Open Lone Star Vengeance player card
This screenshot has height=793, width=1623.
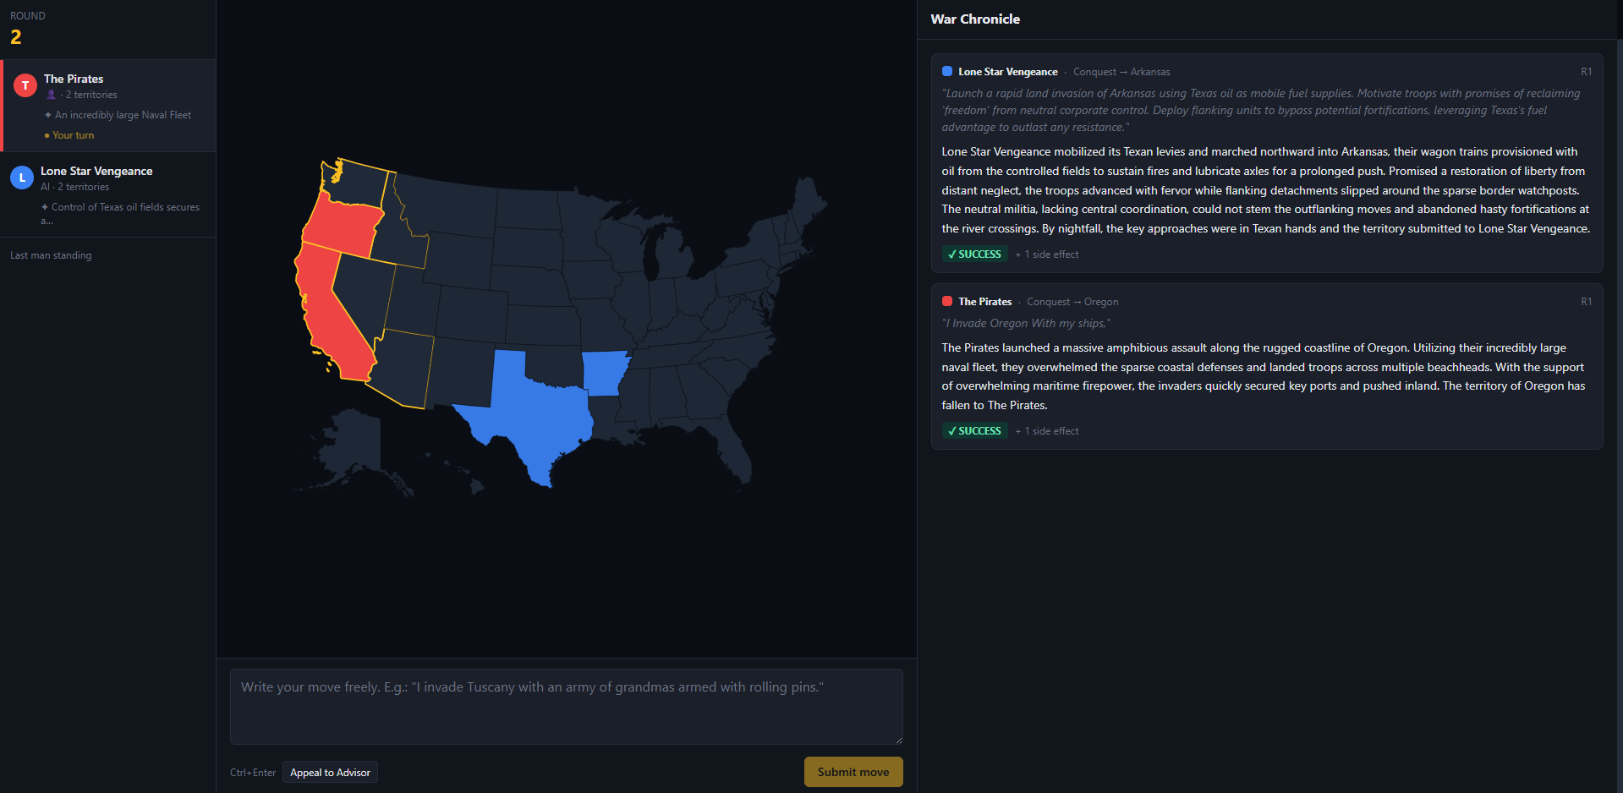coord(108,194)
